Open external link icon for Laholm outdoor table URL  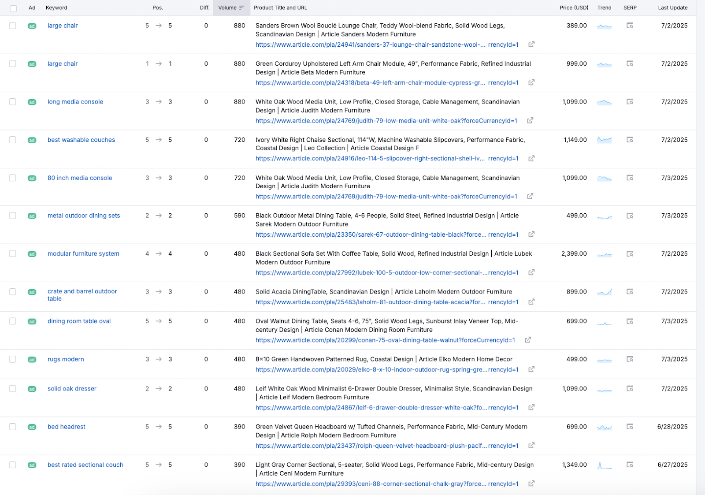531,302
